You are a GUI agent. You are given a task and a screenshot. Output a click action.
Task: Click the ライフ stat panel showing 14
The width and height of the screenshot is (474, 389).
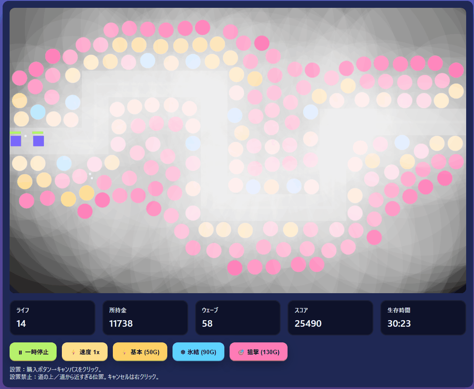52,318
